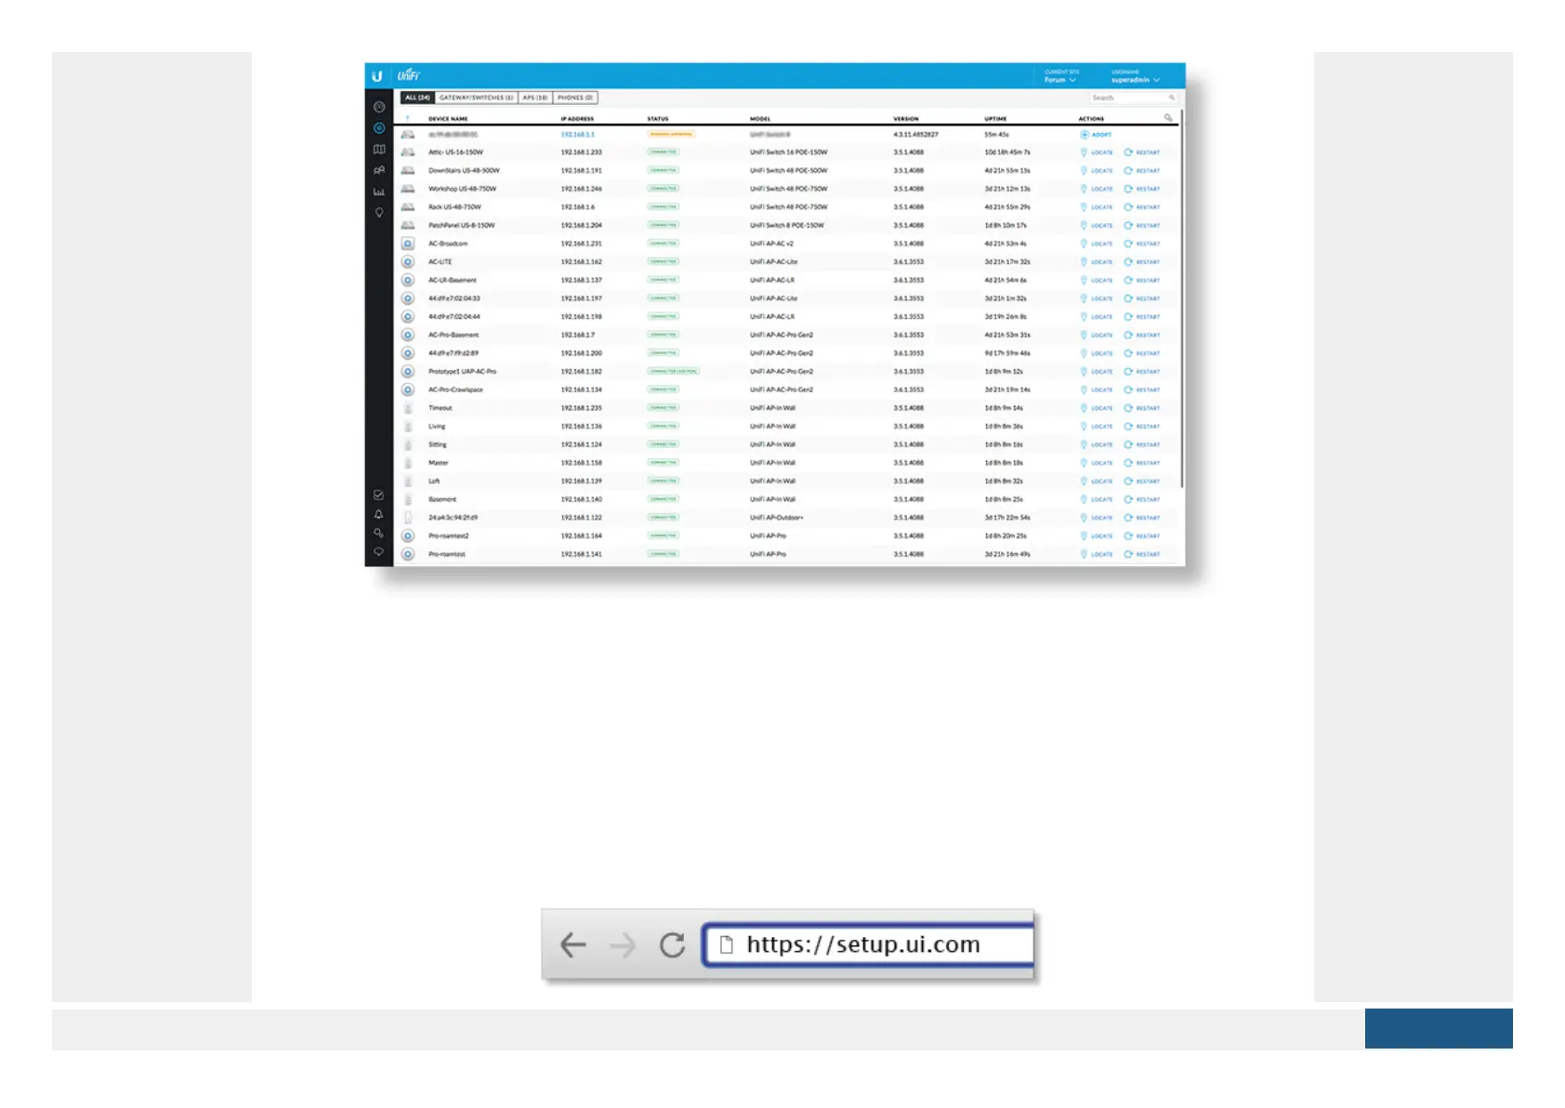Open the Alerts bell icon in the sidebar
This screenshot has width=1565, height=1108.
[378, 514]
